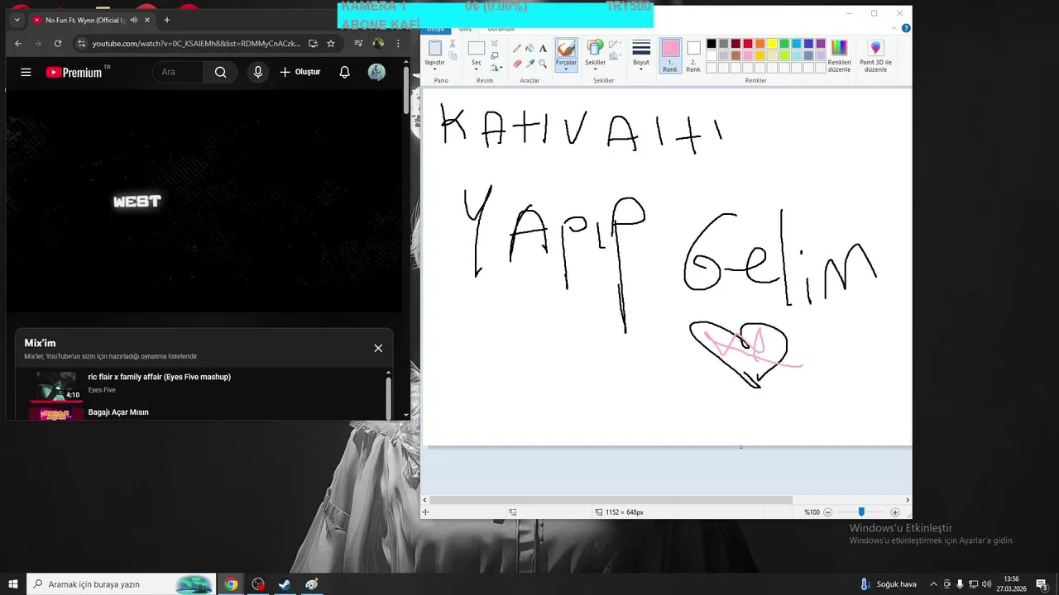
Task: Click zoom in plus button in Paint
Action: (895, 512)
